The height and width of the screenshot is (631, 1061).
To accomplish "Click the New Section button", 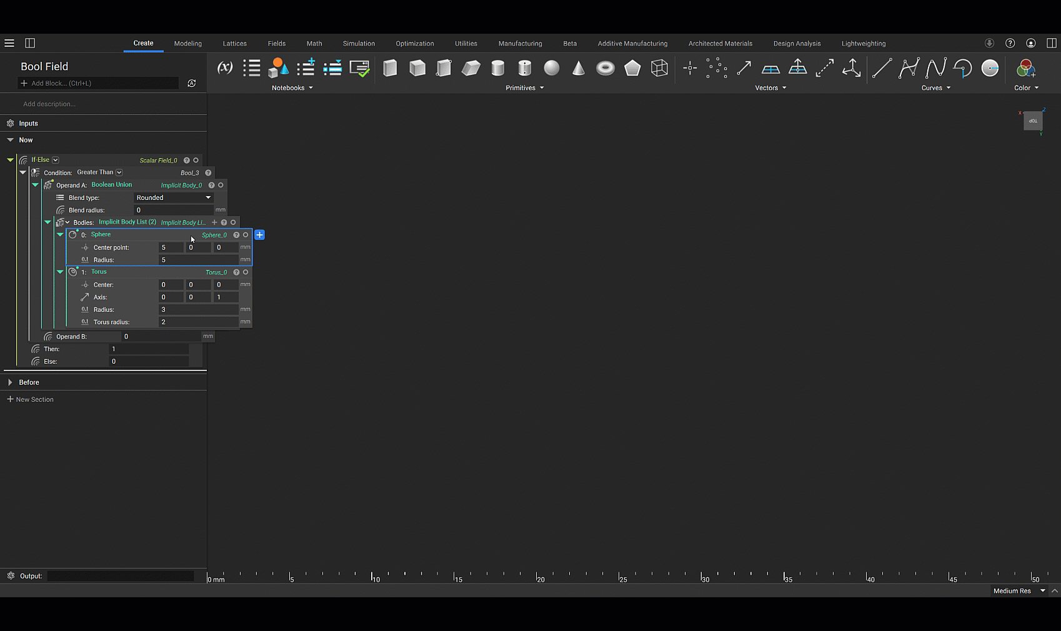I will coord(30,399).
